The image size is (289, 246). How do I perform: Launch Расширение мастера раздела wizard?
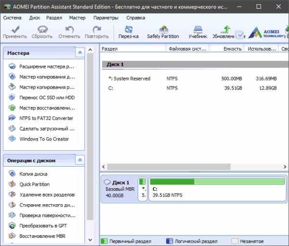pyautogui.click(x=47, y=66)
